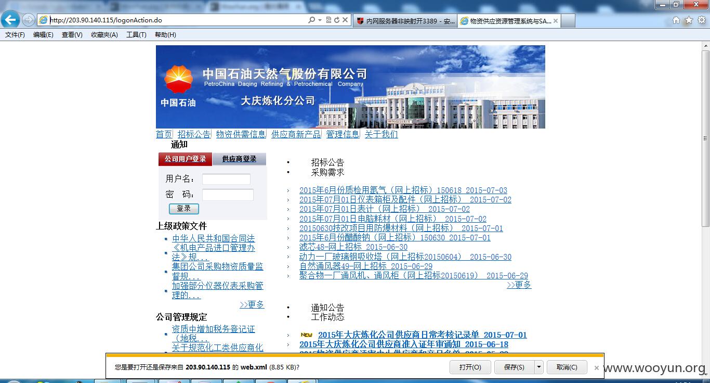710x383 pixels.
Task: Click 保存(S) in the download bar
Action: [x=515, y=367]
